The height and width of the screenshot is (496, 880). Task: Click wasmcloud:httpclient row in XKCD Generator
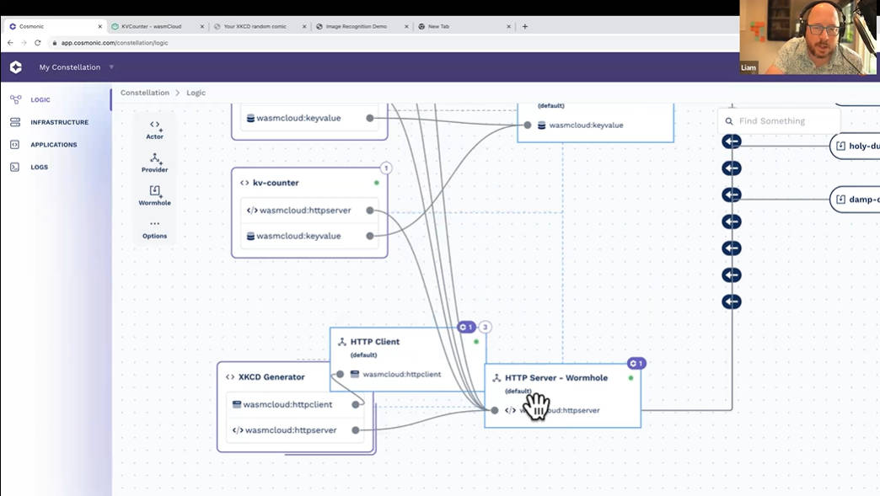tap(295, 404)
